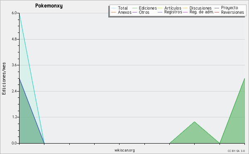Click the Ediciones/mes axis label
This screenshot has width=249, height=154.
4,79
